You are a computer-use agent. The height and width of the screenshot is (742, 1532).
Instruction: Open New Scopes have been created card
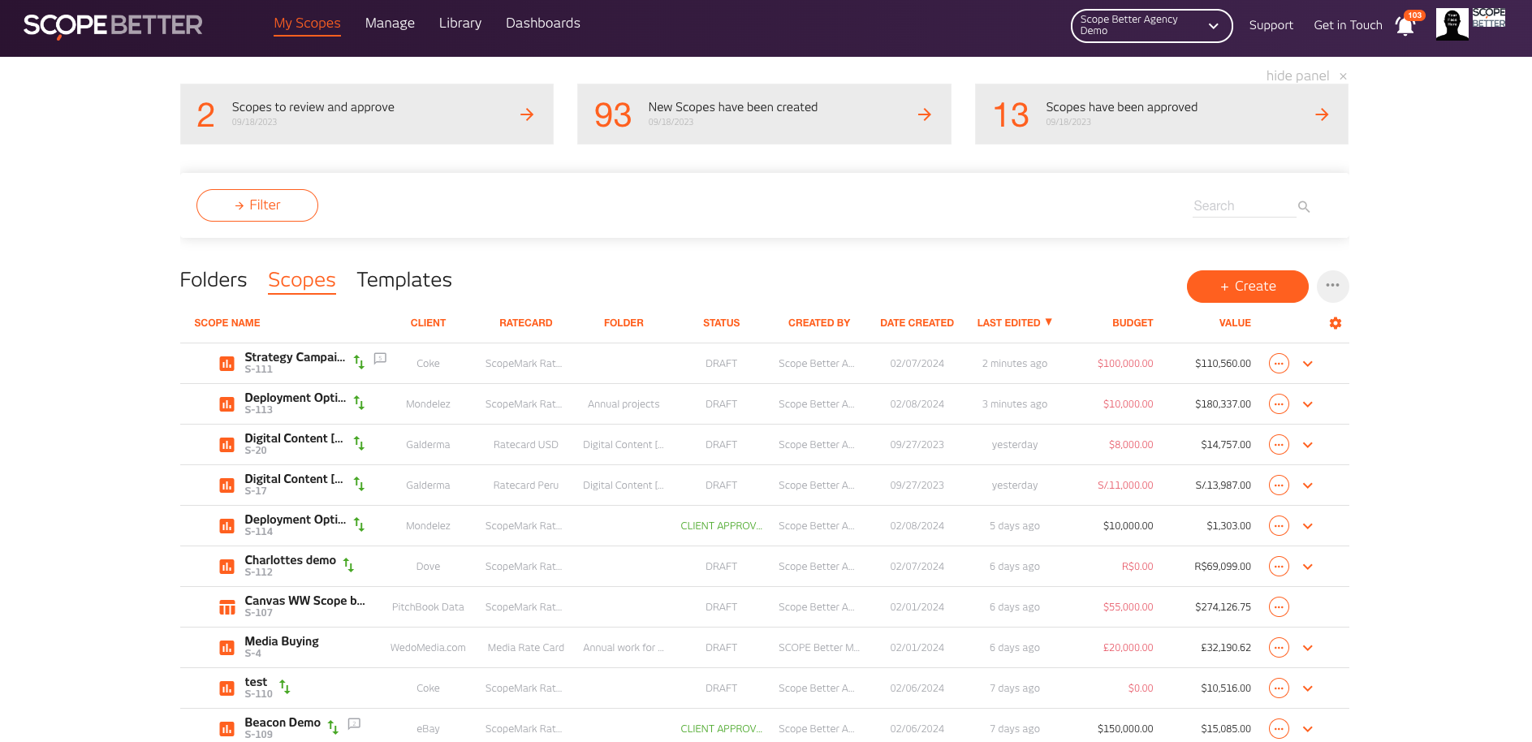764,114
